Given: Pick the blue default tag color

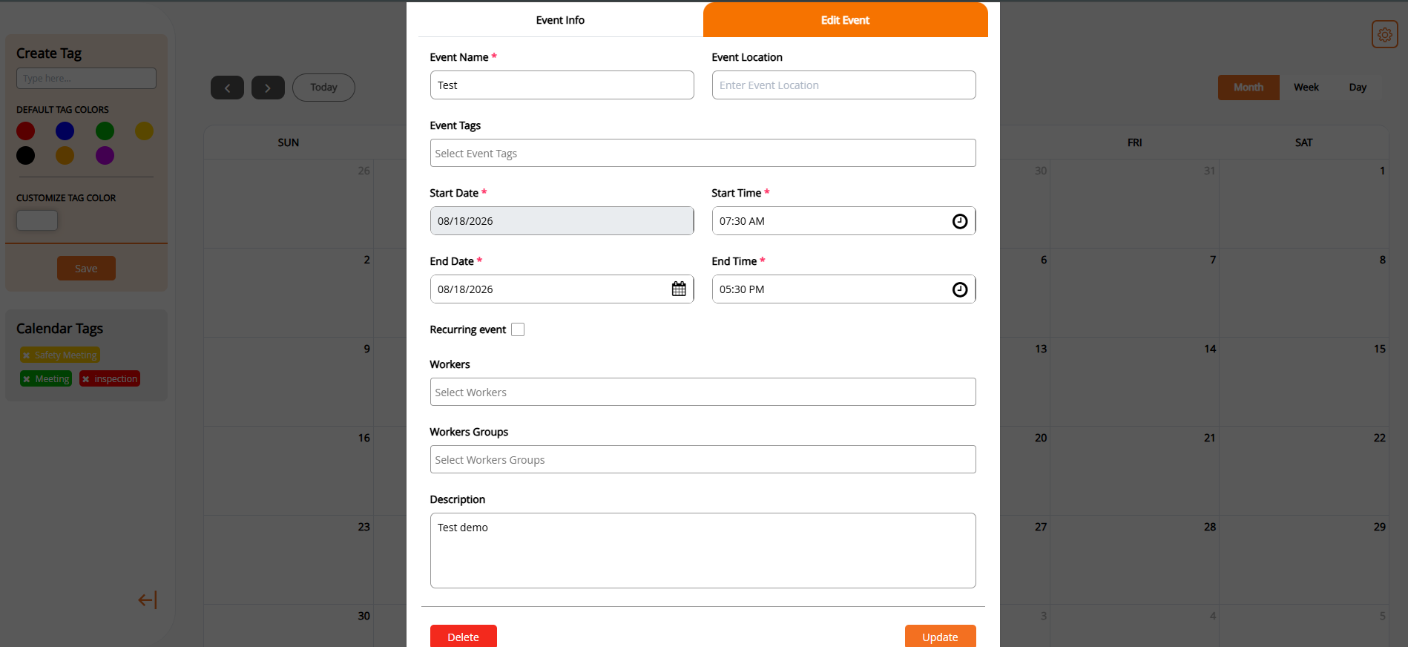Looking at the screenshot, I should click(x=65, y=131).
